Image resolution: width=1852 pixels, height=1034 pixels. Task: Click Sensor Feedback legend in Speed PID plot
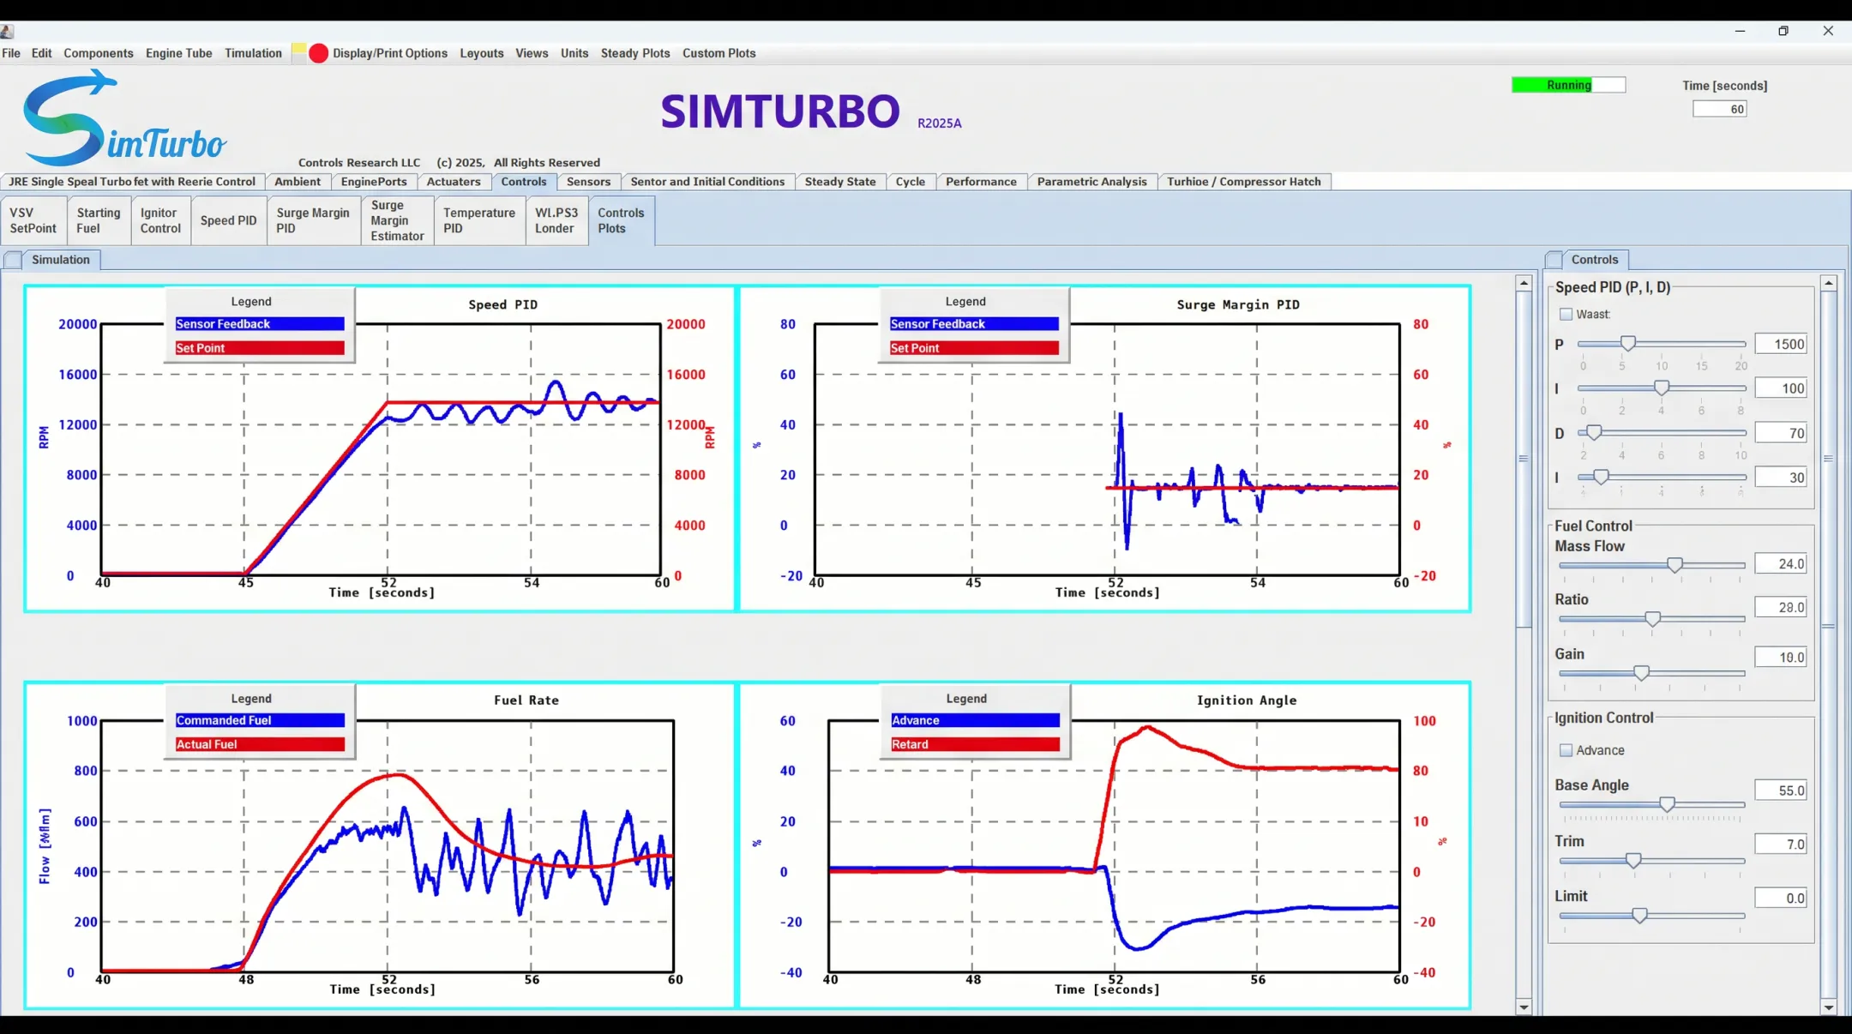pos(260,324)
